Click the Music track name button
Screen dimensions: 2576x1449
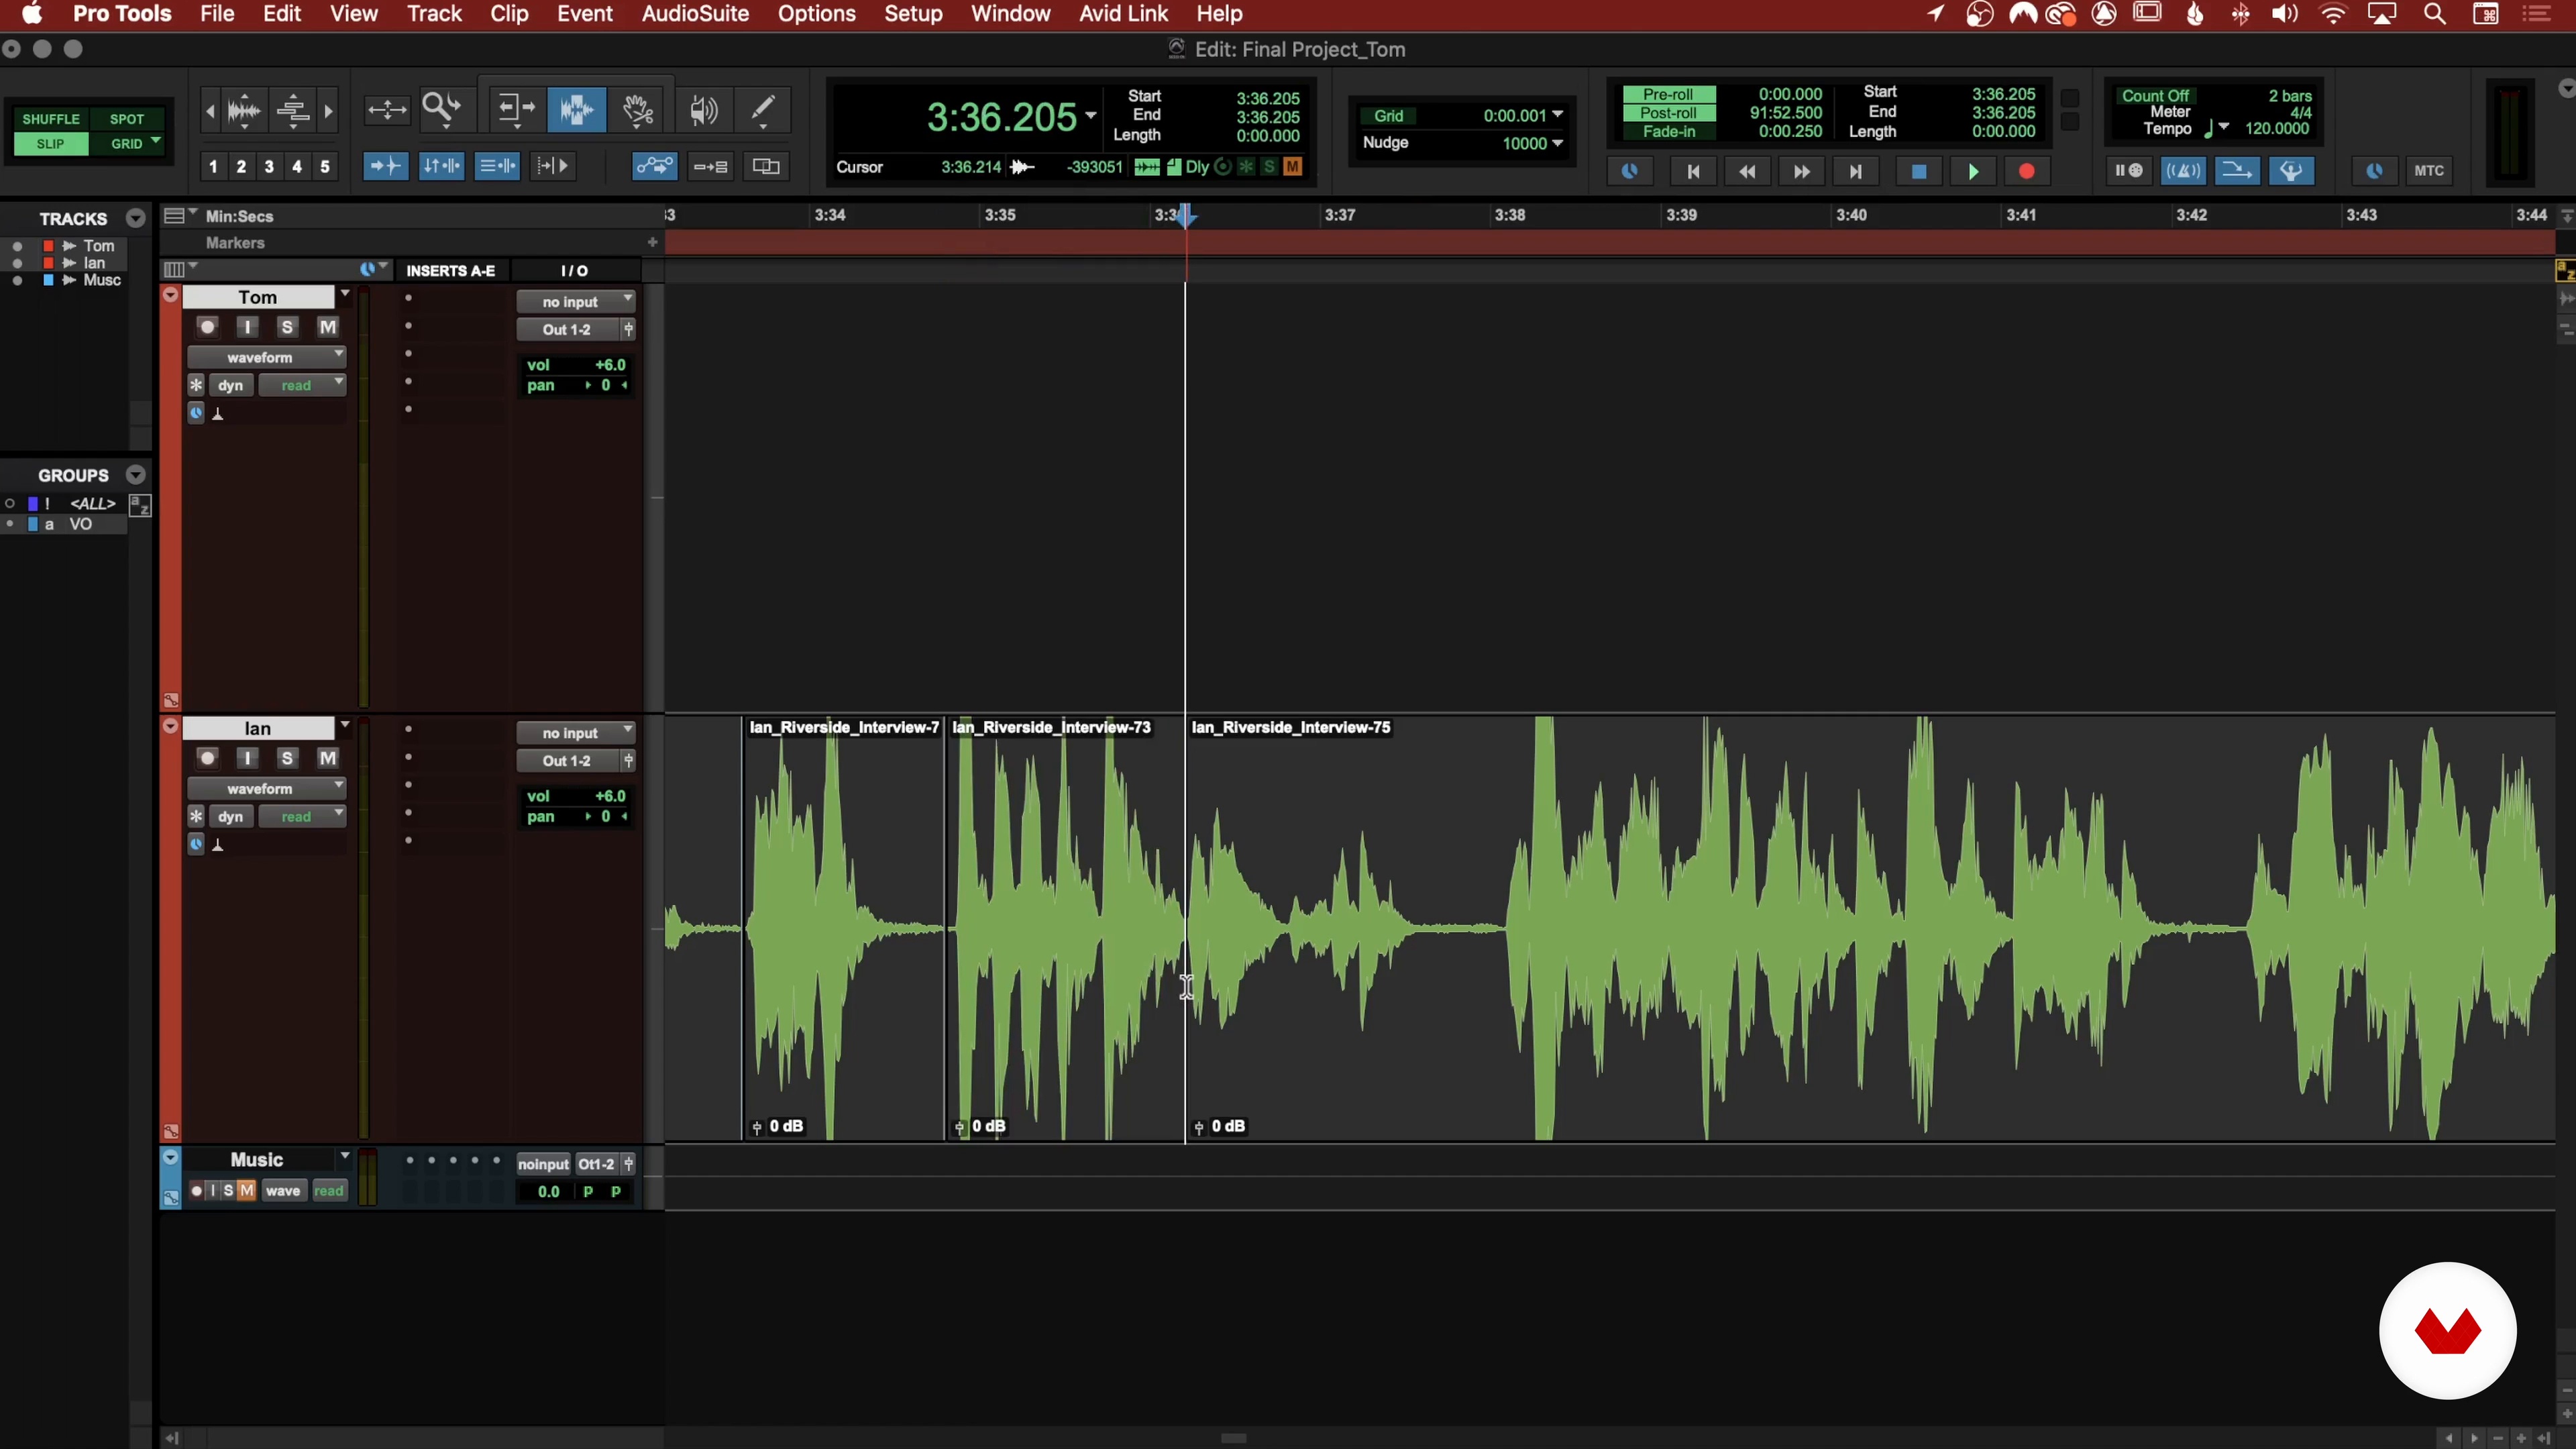[258, 1159]
